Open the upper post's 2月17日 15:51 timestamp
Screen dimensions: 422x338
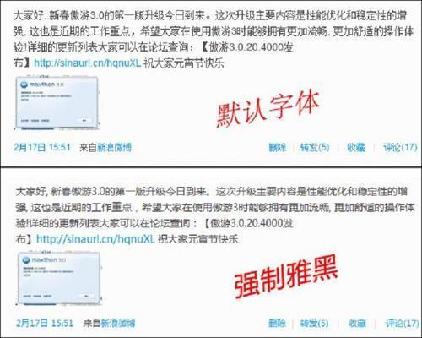[42, 147]
